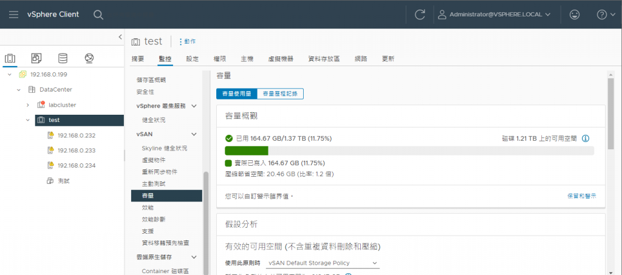This screenshot has width=622, height=275.
Task: Select the 容量歷程記錄 toggle button
Action: click(x=280, y=93)
